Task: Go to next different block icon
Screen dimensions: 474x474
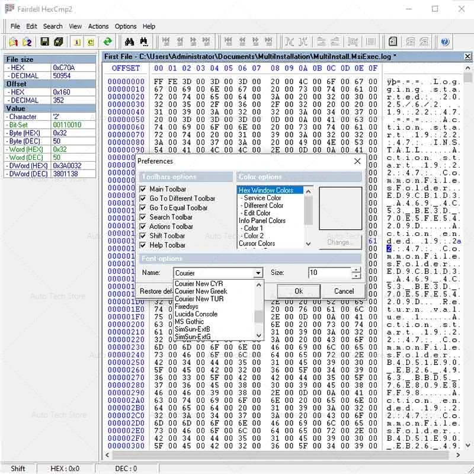Action: (193, 41)
